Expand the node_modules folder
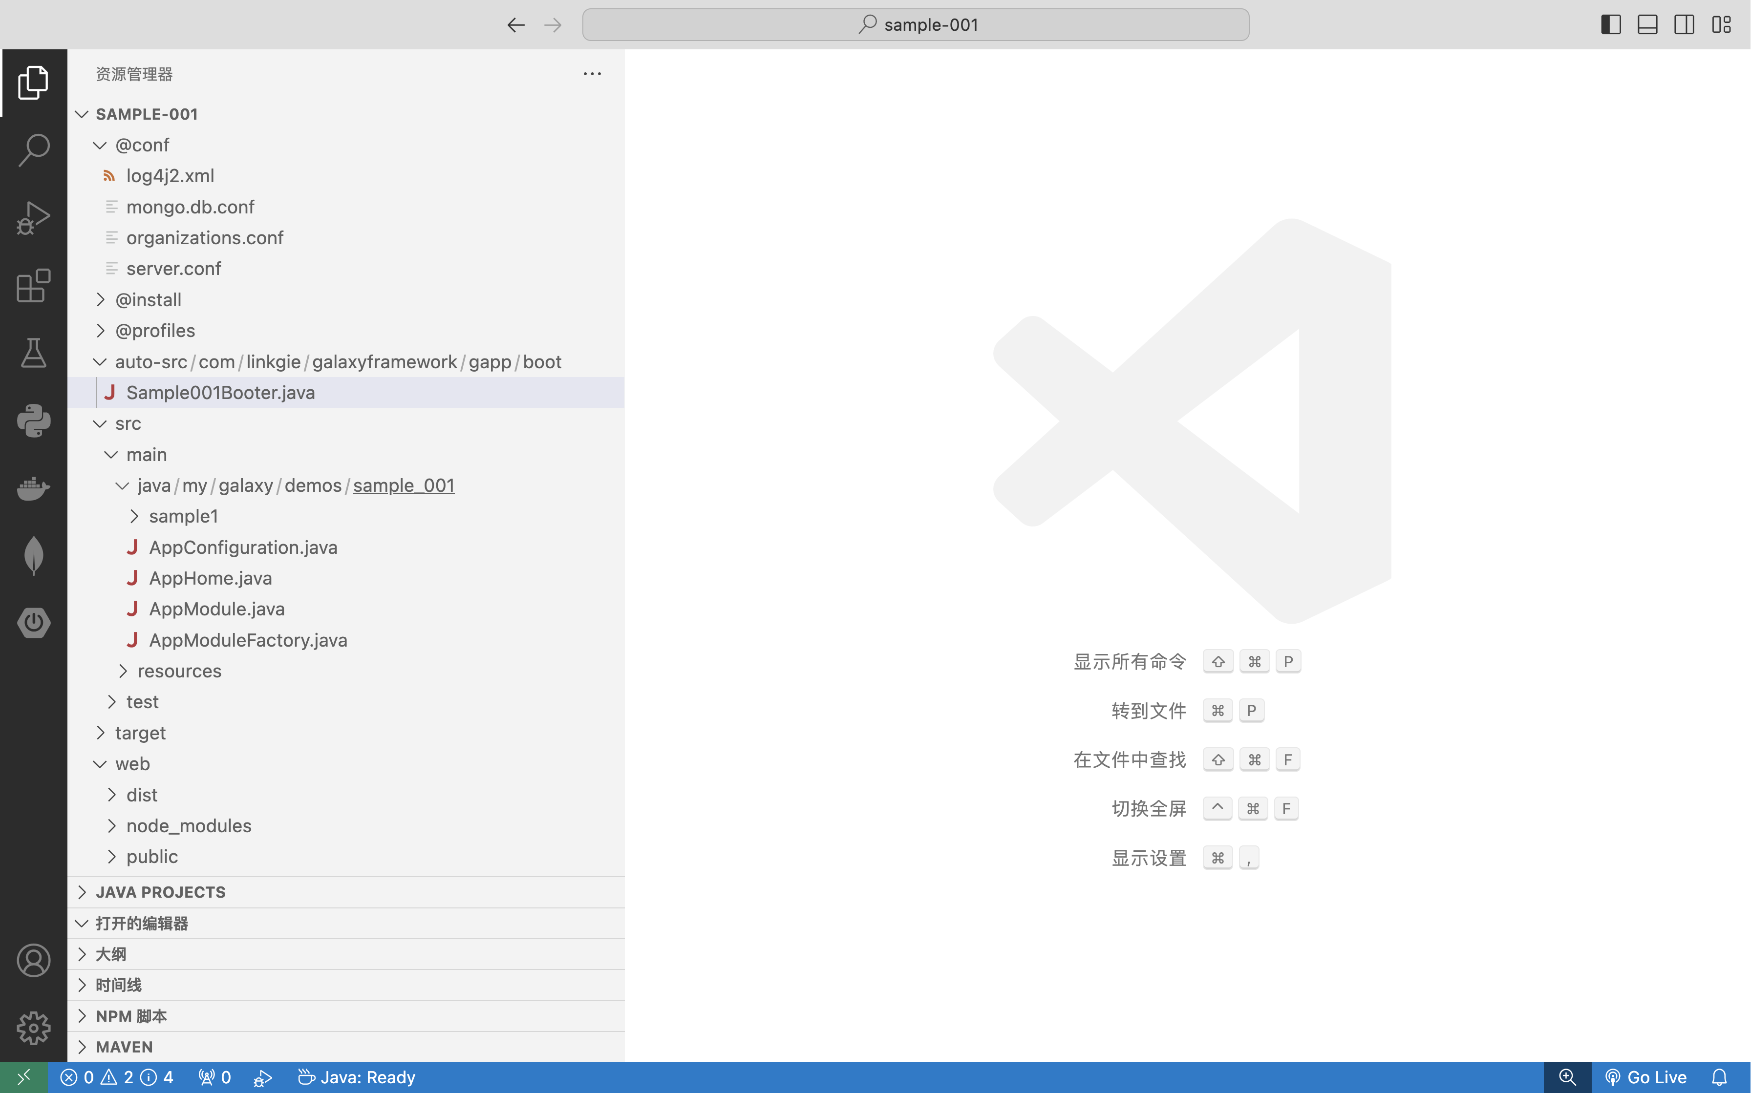 tap(346, 826)
